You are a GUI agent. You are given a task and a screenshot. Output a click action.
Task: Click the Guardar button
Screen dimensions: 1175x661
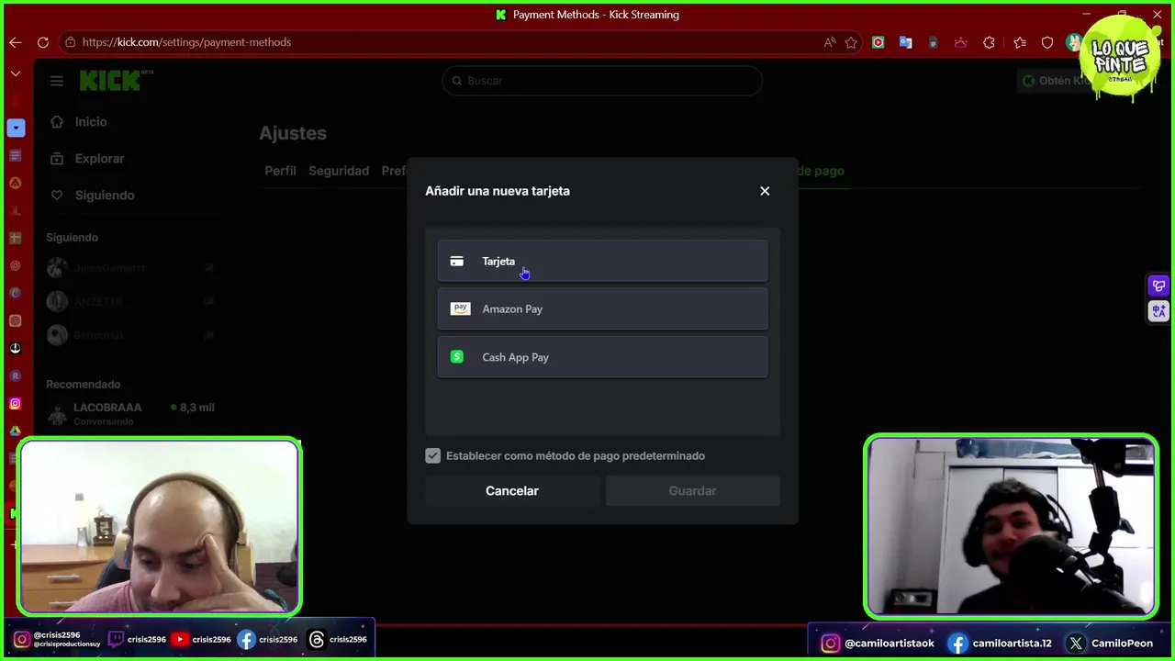(x=692, y=491)
